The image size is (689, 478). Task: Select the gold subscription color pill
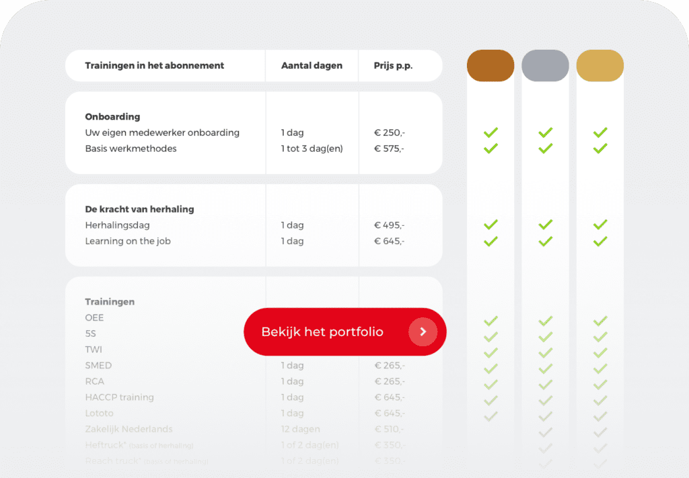tap(600, 65)
